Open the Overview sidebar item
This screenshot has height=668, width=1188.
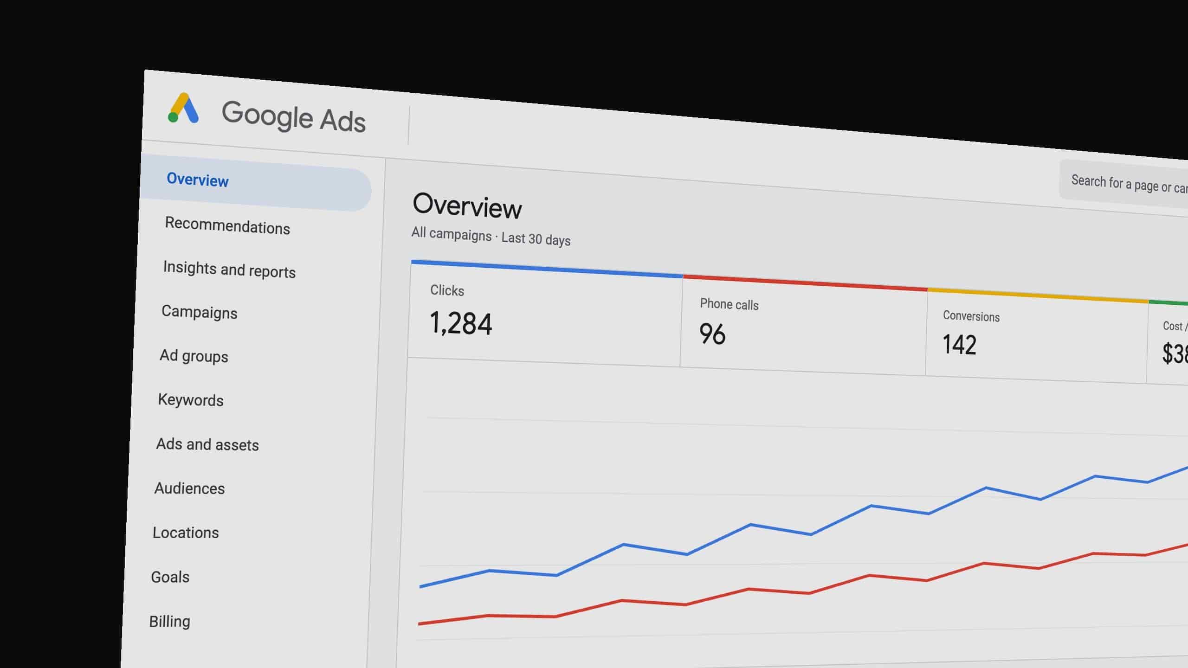[256, 182]
